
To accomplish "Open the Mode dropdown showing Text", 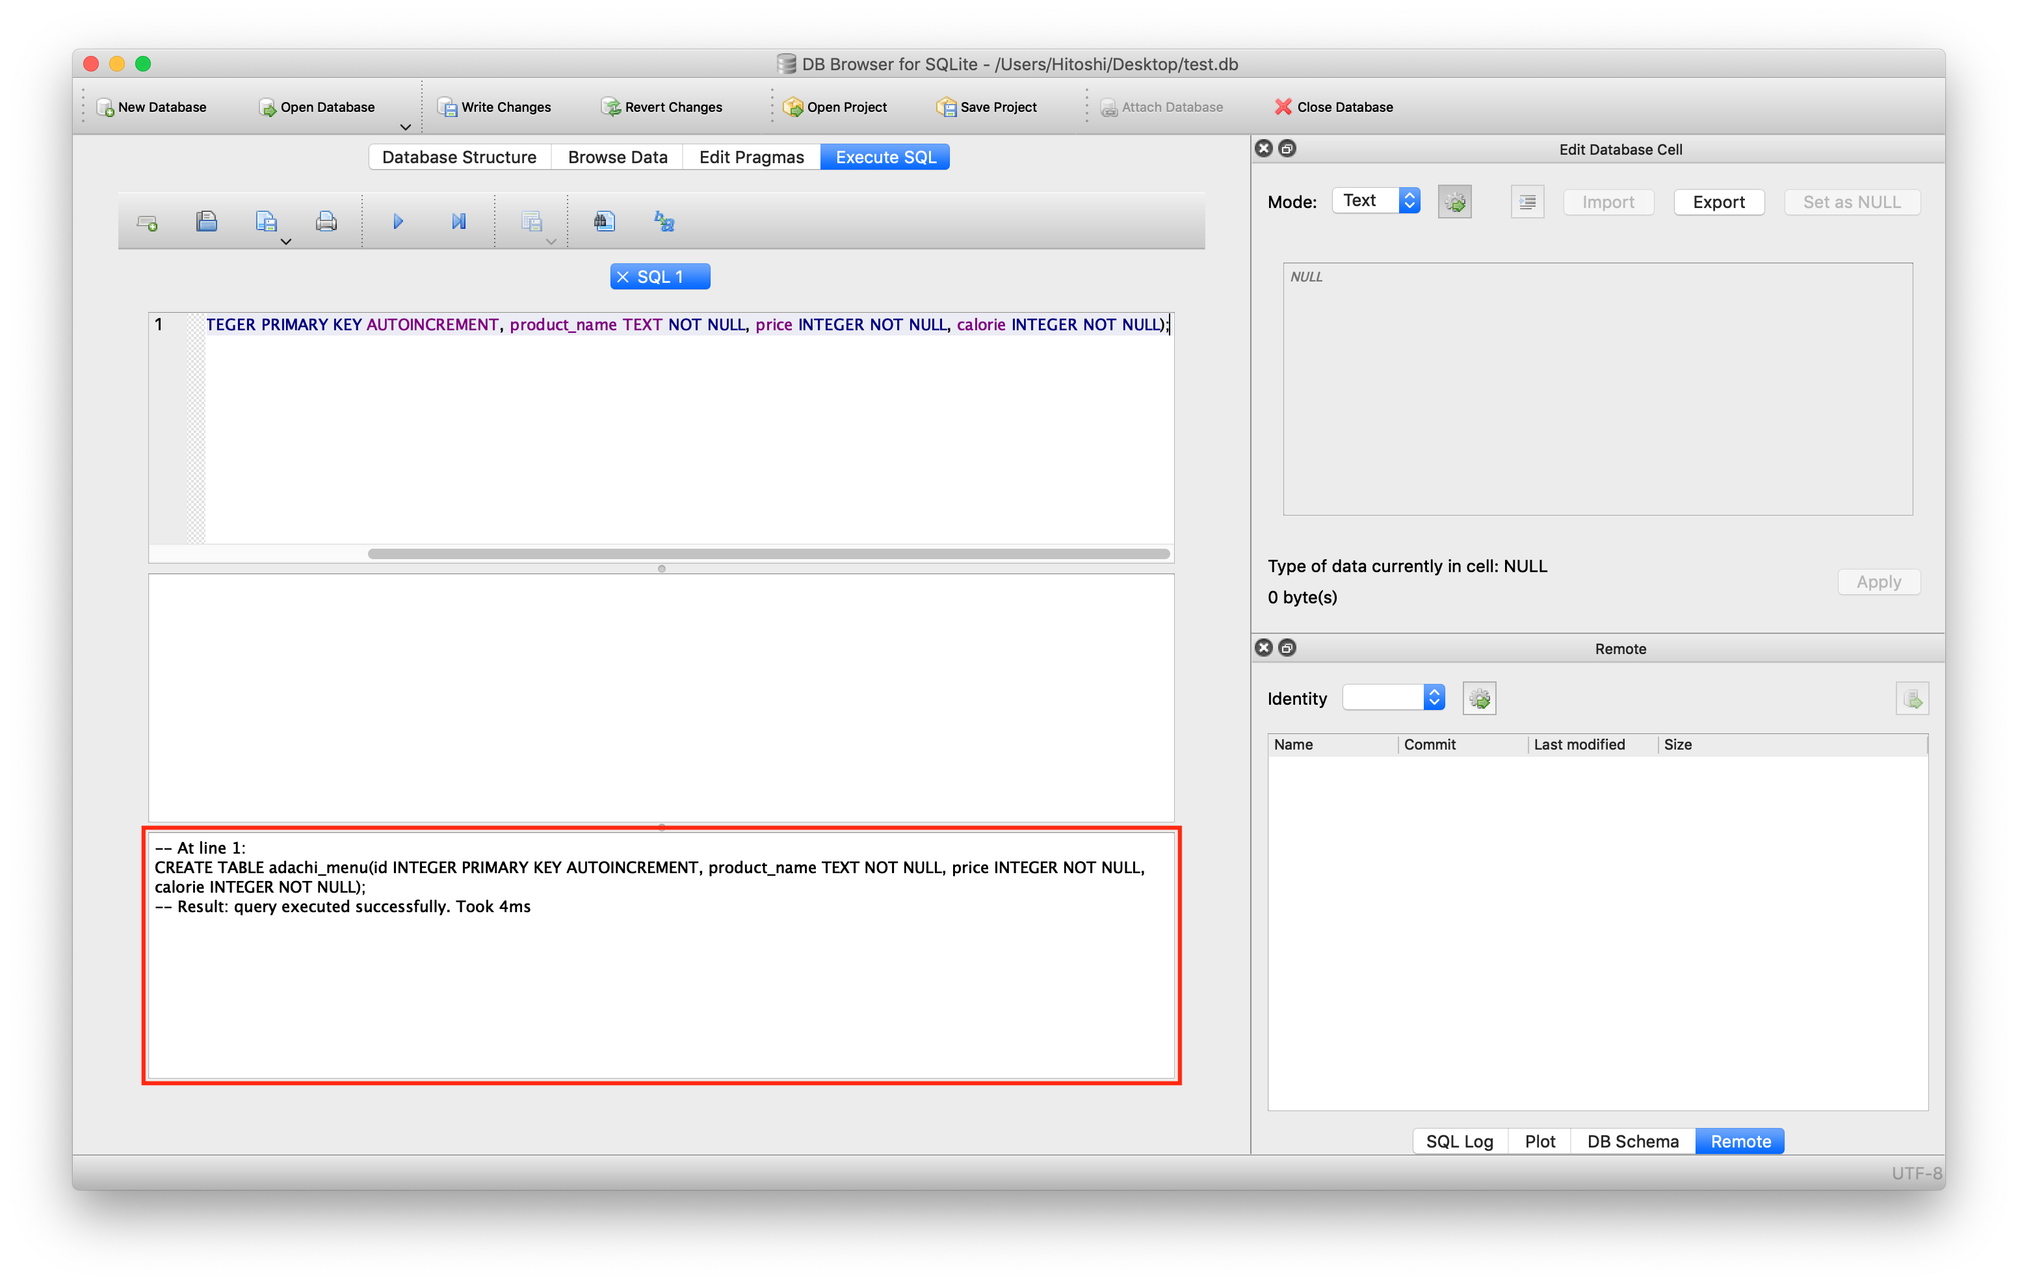I will pos(1375,200).
